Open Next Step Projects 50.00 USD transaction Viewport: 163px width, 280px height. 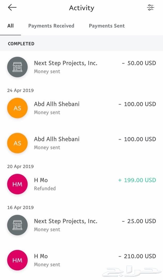(82, 67)
